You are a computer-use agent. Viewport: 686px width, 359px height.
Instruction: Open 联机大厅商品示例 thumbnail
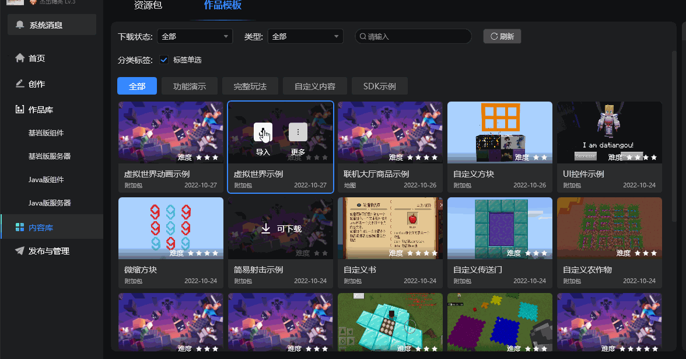click(x=390, y=132)
